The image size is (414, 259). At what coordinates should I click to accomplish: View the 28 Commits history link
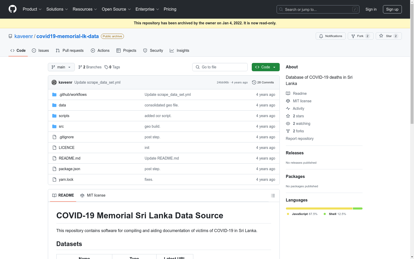tap(263, 82)
